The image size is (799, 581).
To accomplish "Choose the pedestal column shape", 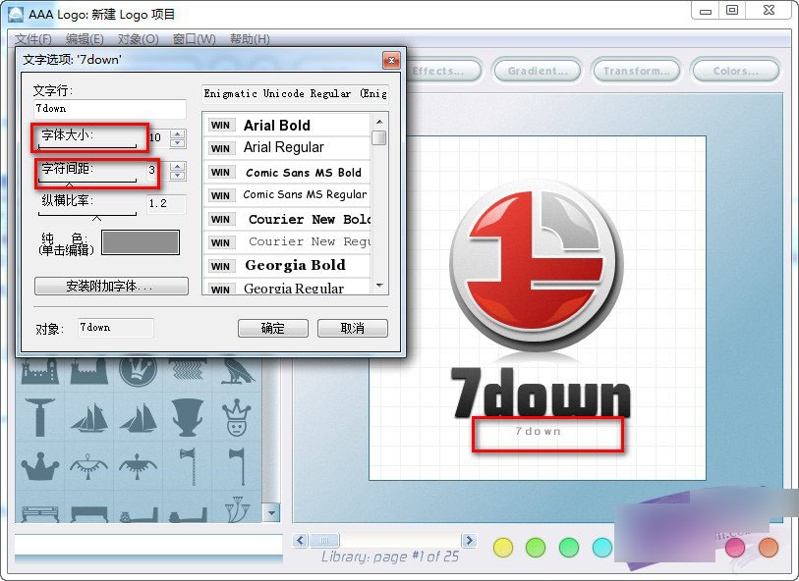I will coord(40,417).
